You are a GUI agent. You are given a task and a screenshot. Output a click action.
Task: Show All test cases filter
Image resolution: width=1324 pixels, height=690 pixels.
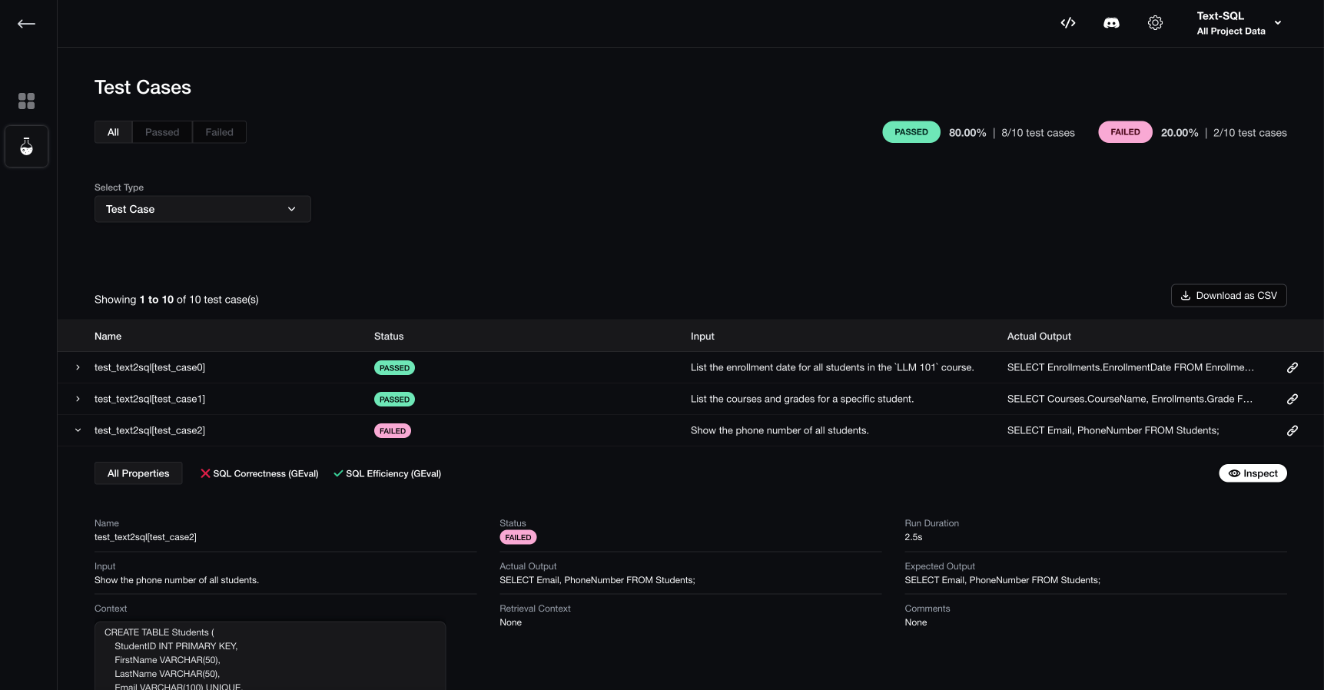click(x=113, y=132)
